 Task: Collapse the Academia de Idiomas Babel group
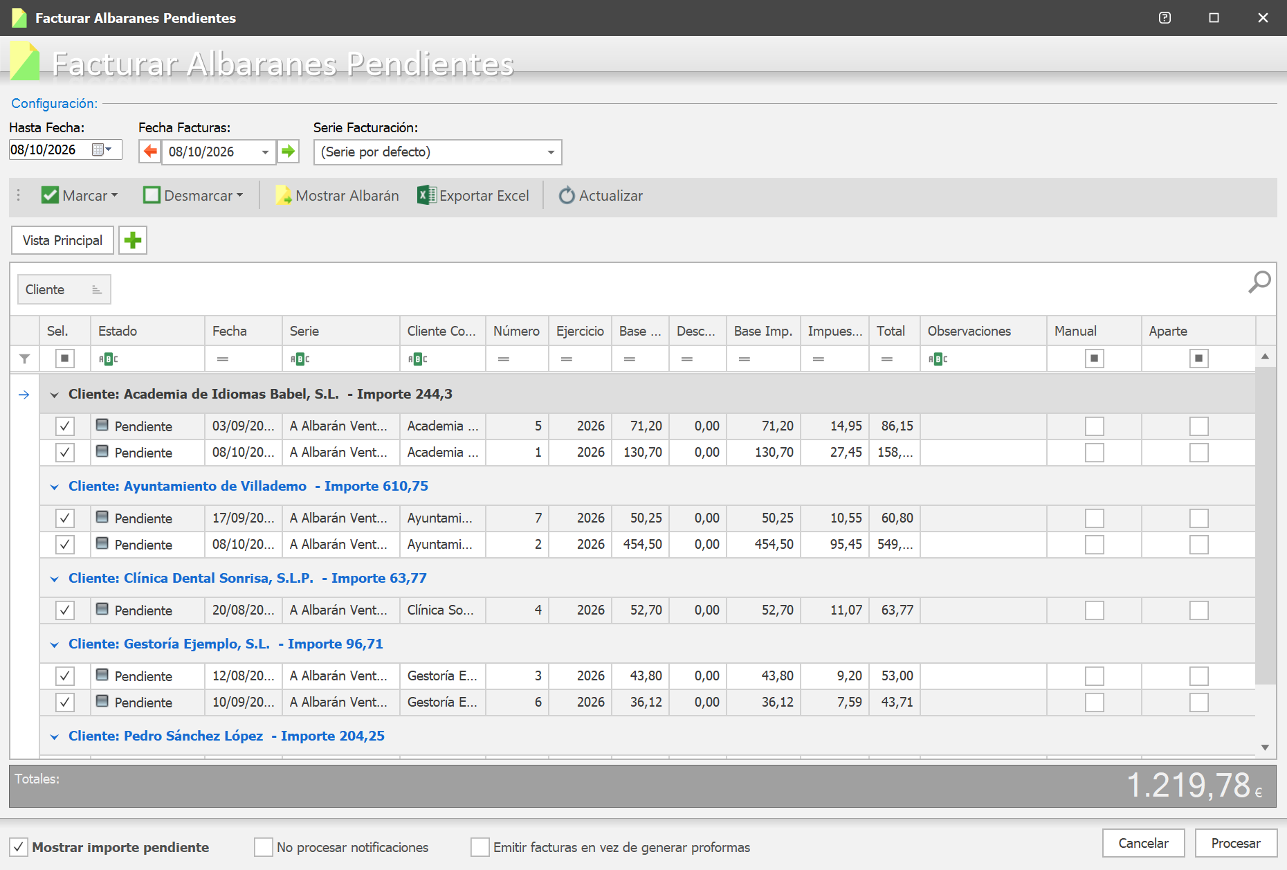click(x=55, y=395)
